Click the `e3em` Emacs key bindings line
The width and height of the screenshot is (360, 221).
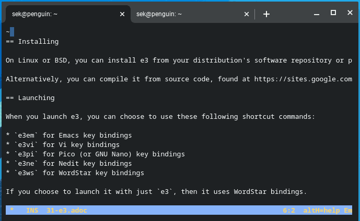68,136
